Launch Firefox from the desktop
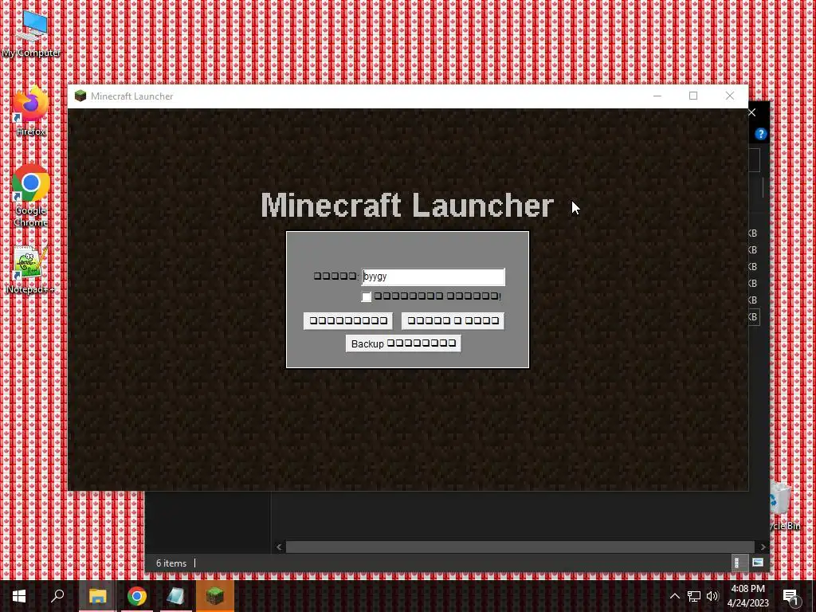The width and height of the screenshot is (816, 612). 31,111
